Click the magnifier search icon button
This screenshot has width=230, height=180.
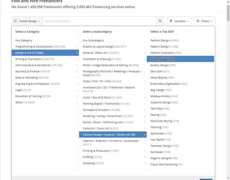[x=160, y=21]
